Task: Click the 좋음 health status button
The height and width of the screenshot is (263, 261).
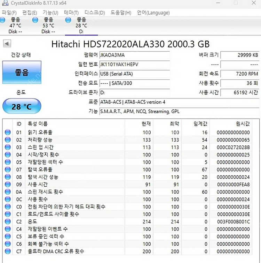Action: [22, 72]
